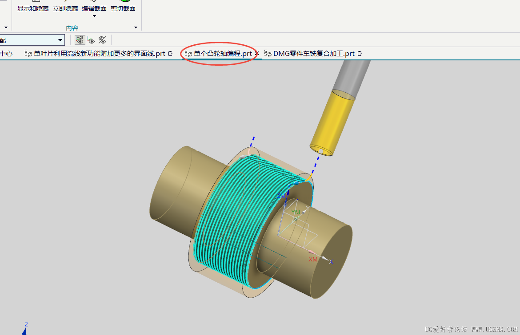Click the 中心 label at far left

5,53
